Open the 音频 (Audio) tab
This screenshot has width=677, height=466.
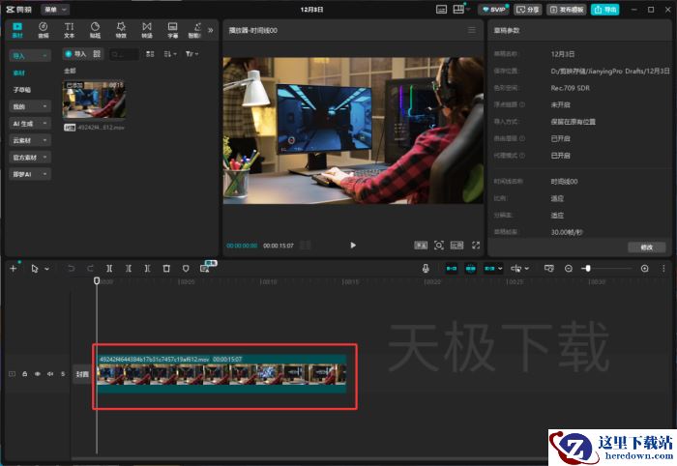click(x=44, y=30)
